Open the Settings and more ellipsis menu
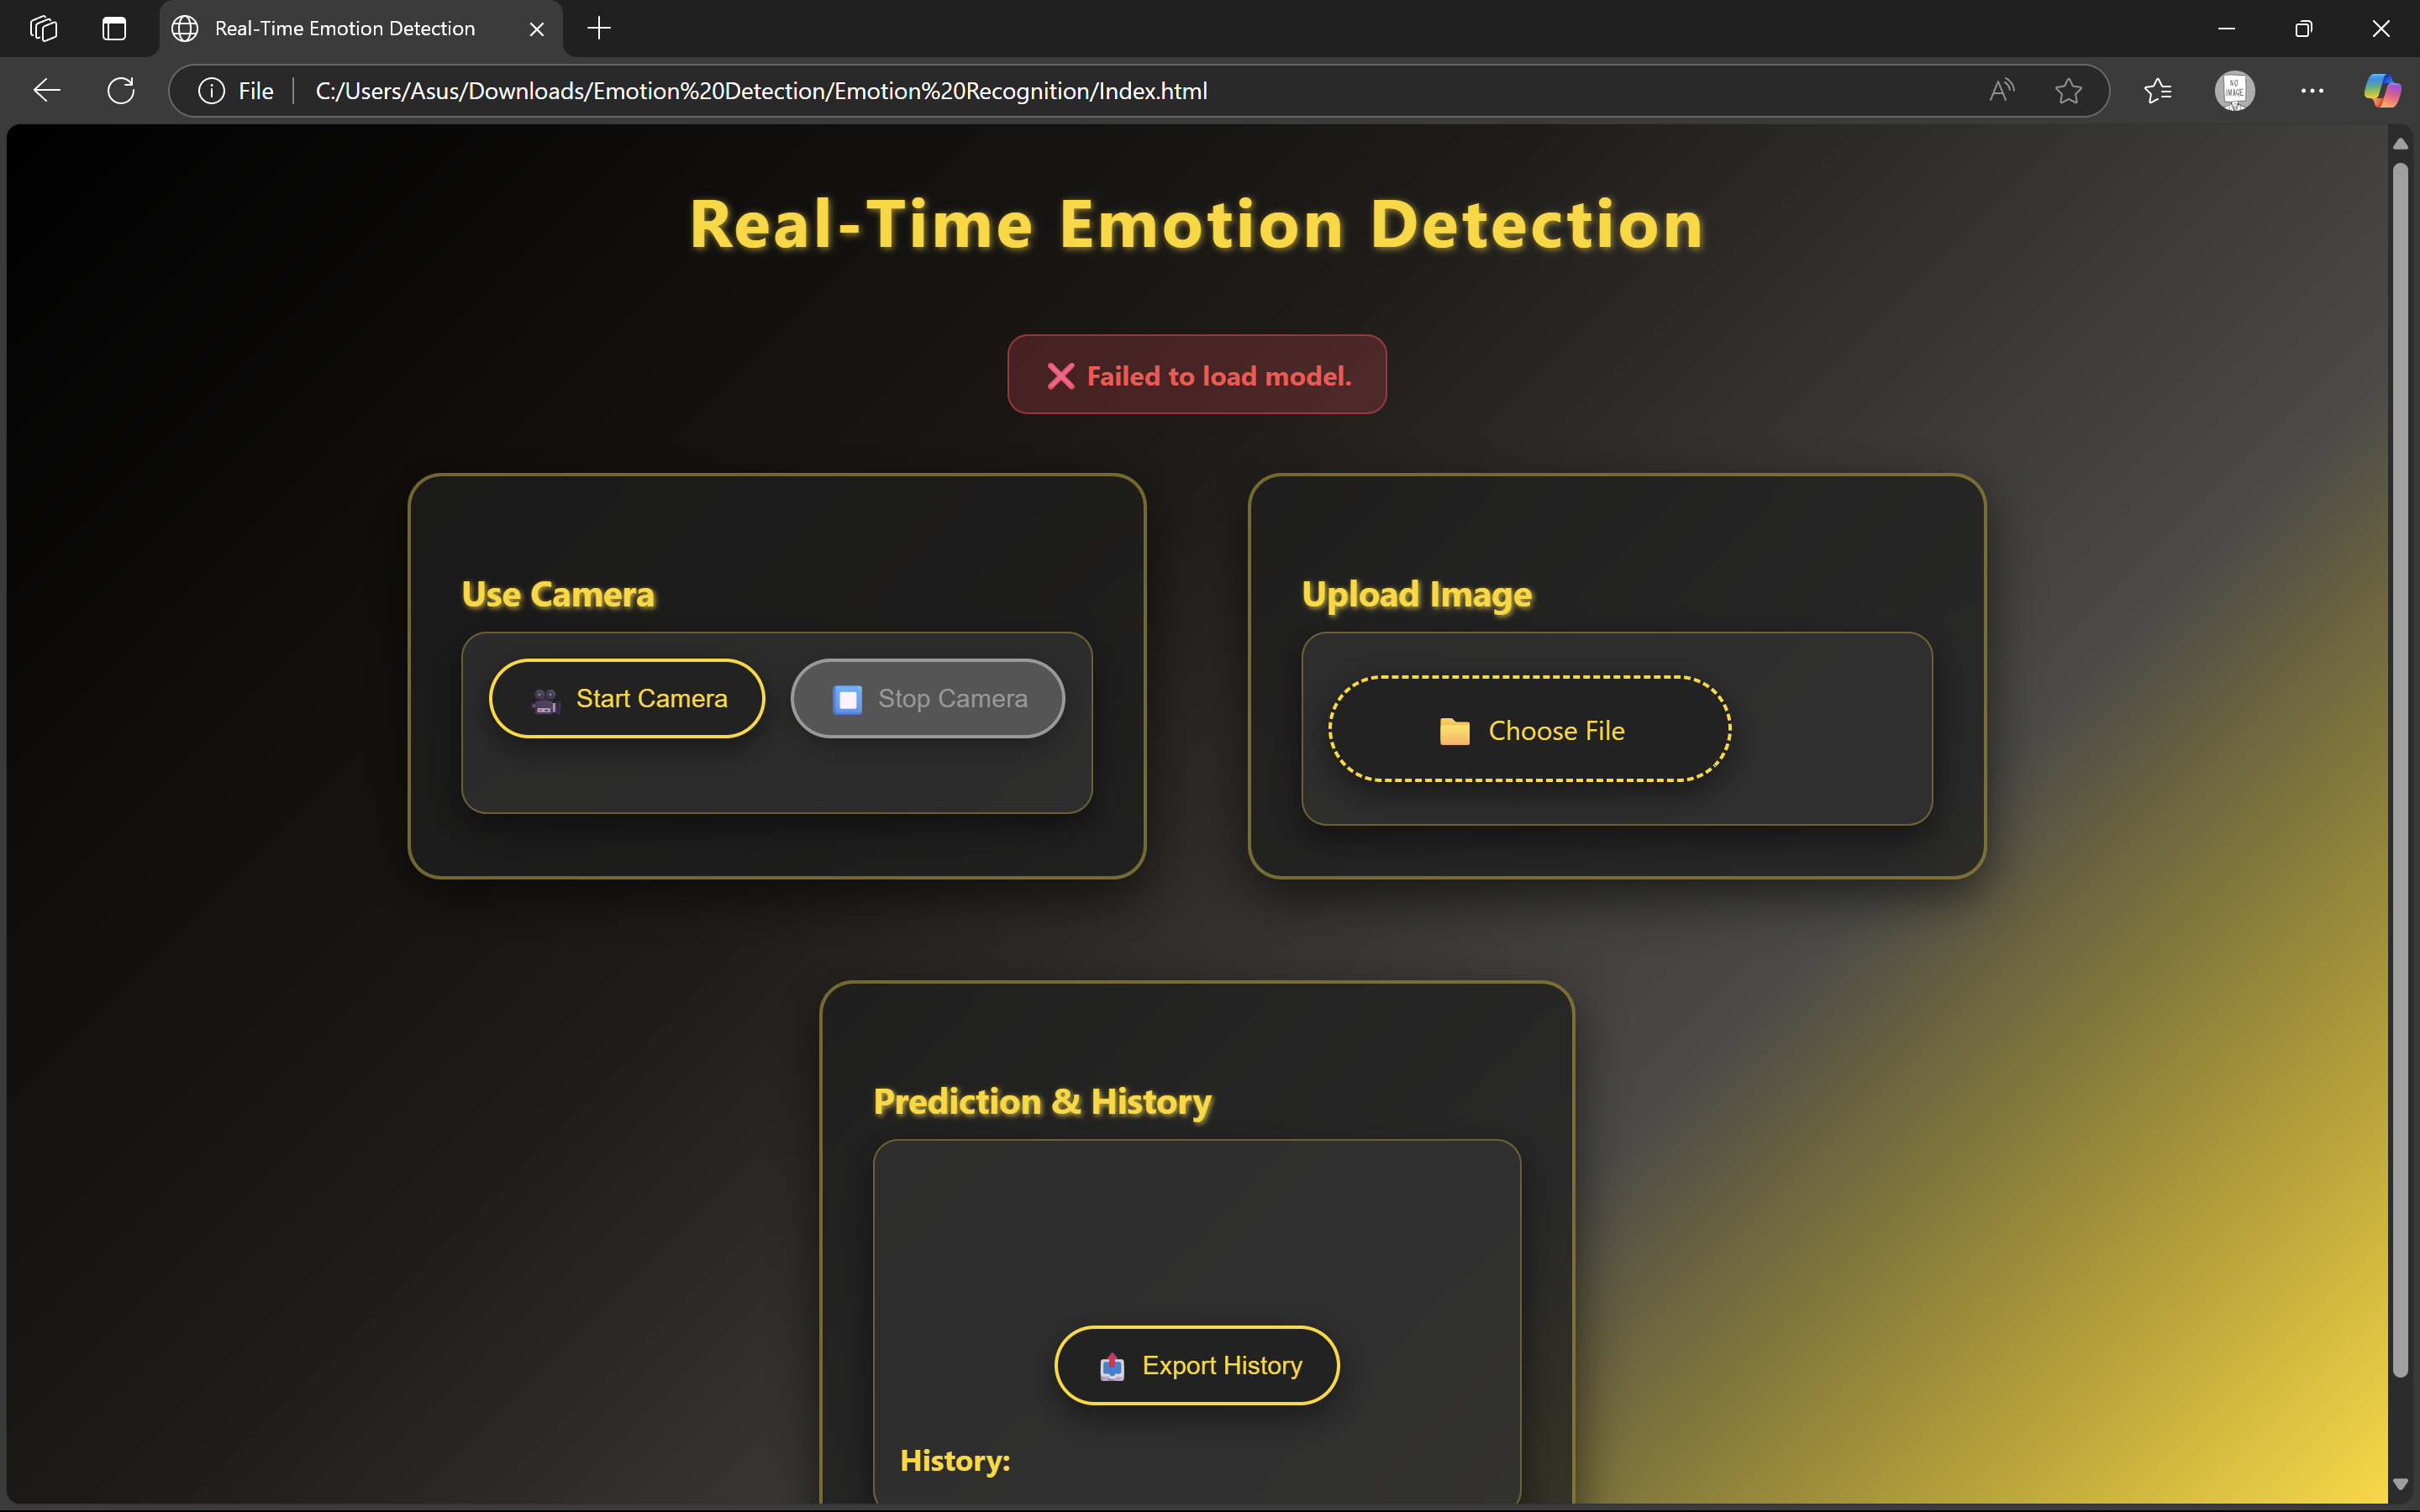Screen dimensions: 2420x1512 2311,91
